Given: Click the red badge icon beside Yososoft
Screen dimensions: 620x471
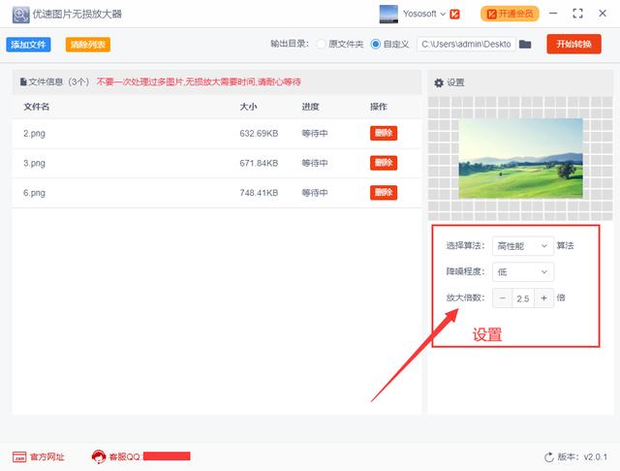Looking at the screenshot, I should 454,15.
